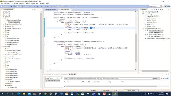Click Collapse All in Package Explorer
Image resolution: width=171 pixels, height=96 pixels.
pyautogui.click(x=32, y=10)
